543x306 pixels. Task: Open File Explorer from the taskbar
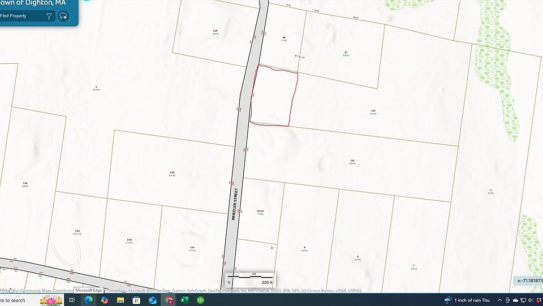pos(120,300)
